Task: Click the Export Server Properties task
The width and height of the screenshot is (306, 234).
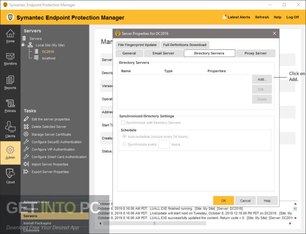Action: [50, 172]
